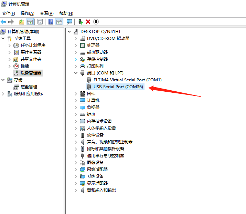
Task: Select USB Serial Port (COM36) device
Action: pos(118,87)
